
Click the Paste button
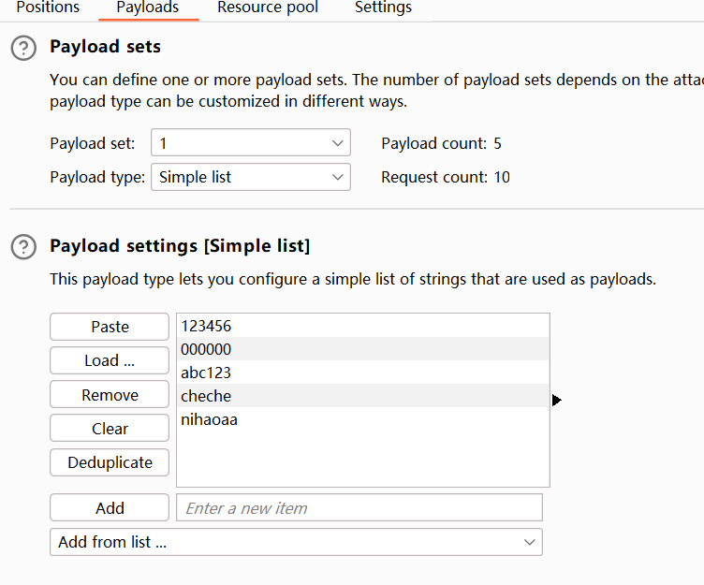pyautogui.click(x=110, y=327)
